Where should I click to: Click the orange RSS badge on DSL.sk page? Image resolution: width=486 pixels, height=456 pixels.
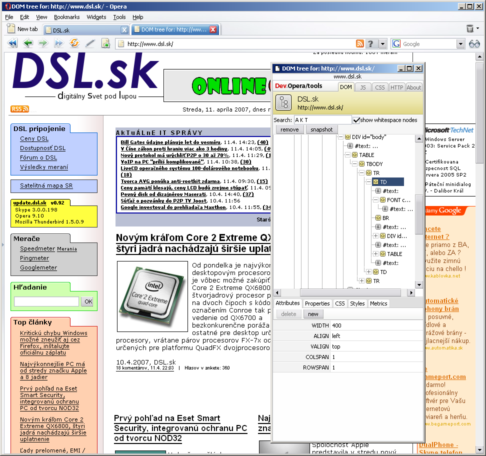(x=20, y=109)
